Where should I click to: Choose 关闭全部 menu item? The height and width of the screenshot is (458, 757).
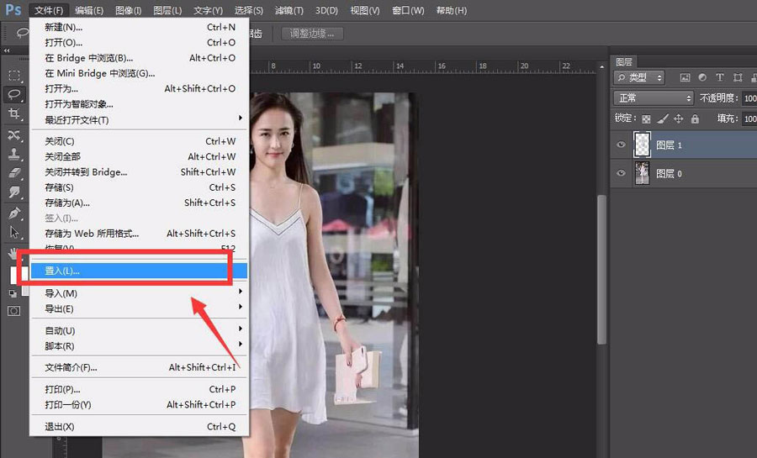pyautogui.click(x=140, y=156)
